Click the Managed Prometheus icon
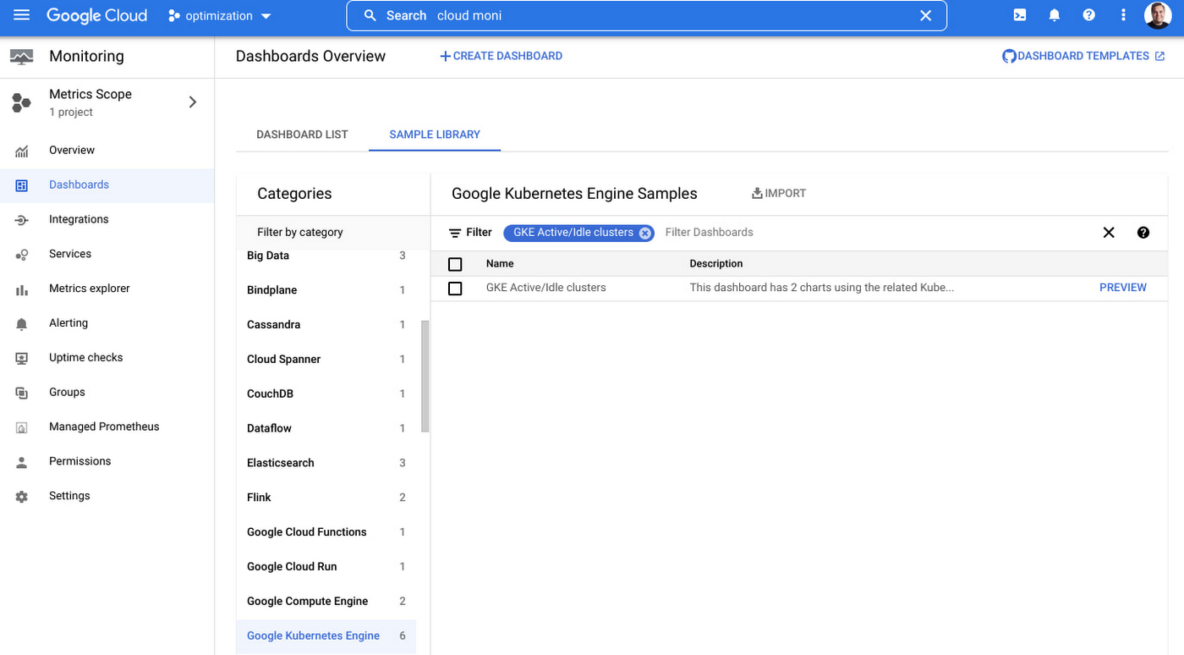This screenshot has height=655, width=1184. coord(22,427)
